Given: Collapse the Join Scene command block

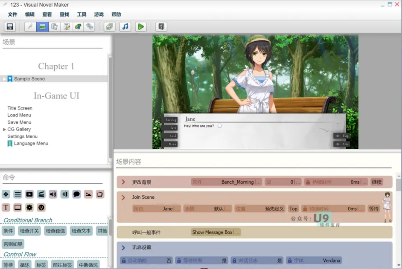Looking at the screenshot, I should click(x=124, y=197).
